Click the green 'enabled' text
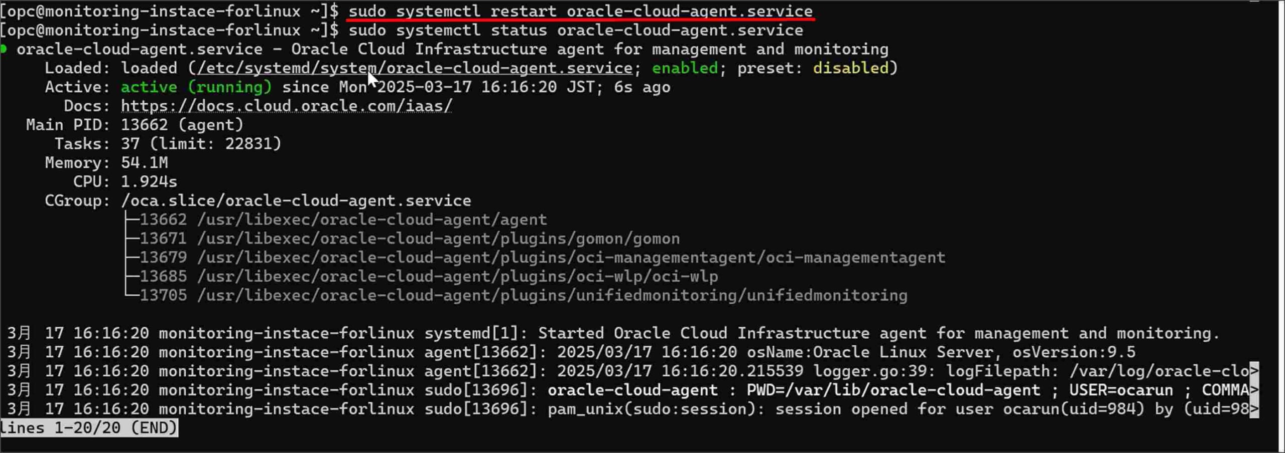Image resolution: width=1285 pixels, height=453 pixels. click(x=685, y=68)
